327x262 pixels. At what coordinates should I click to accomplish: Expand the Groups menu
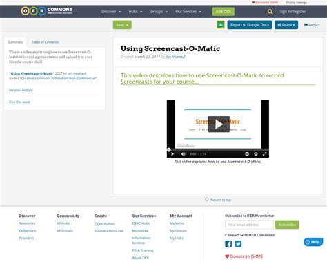[x=159, y=12]
